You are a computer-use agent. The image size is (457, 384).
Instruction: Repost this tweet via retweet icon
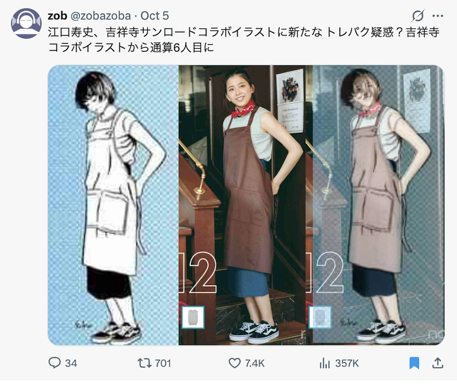pyautogui.click(x=144, y=363)
